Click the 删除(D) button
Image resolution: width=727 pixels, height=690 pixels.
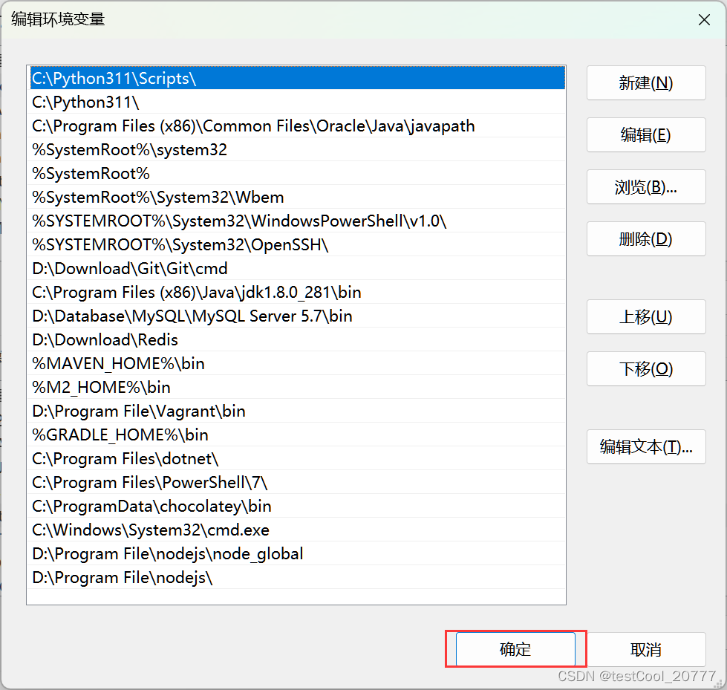coord(645,238)
